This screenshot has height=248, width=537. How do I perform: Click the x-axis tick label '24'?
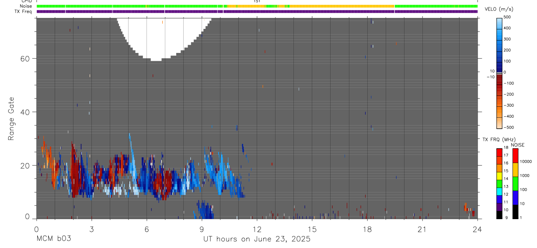pyautogui.click(x=477, y=229)
